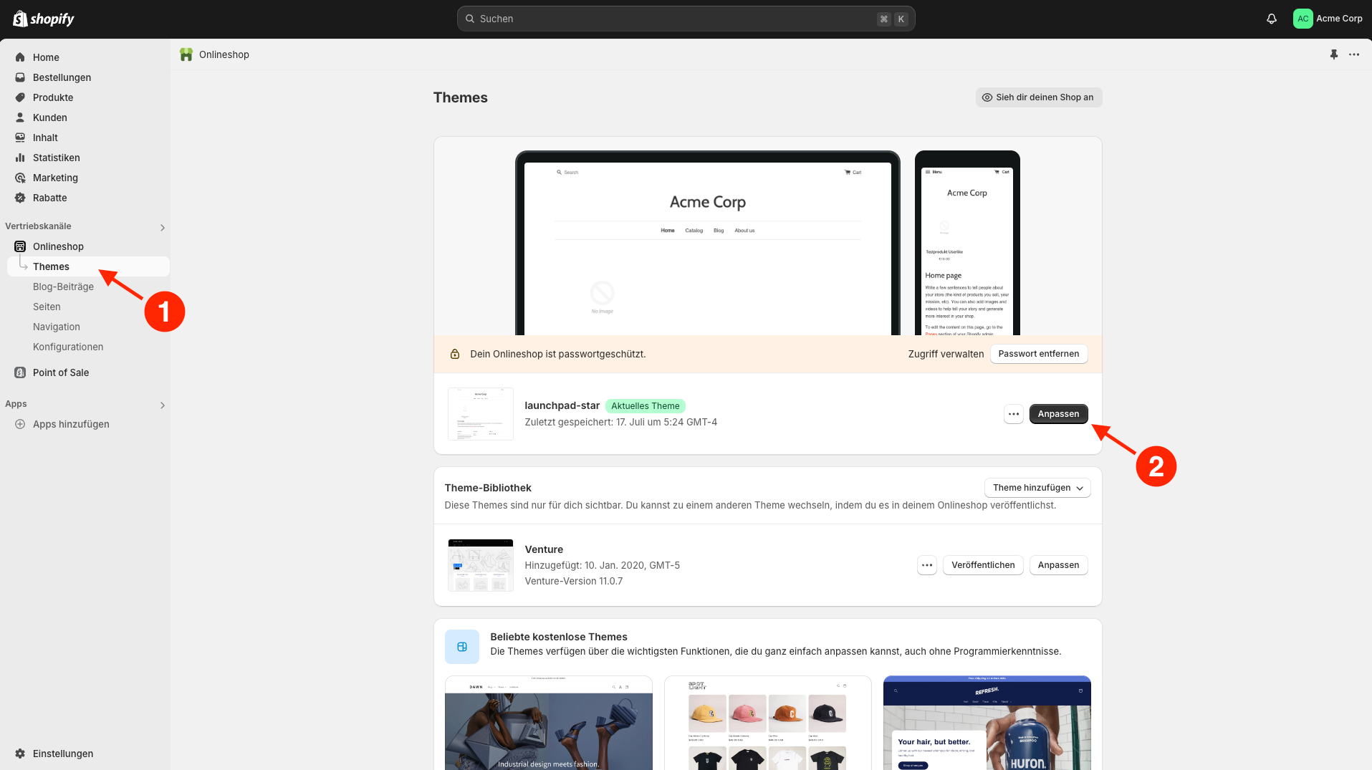Click the Home icon in sidebar

(x=20, y=57)
